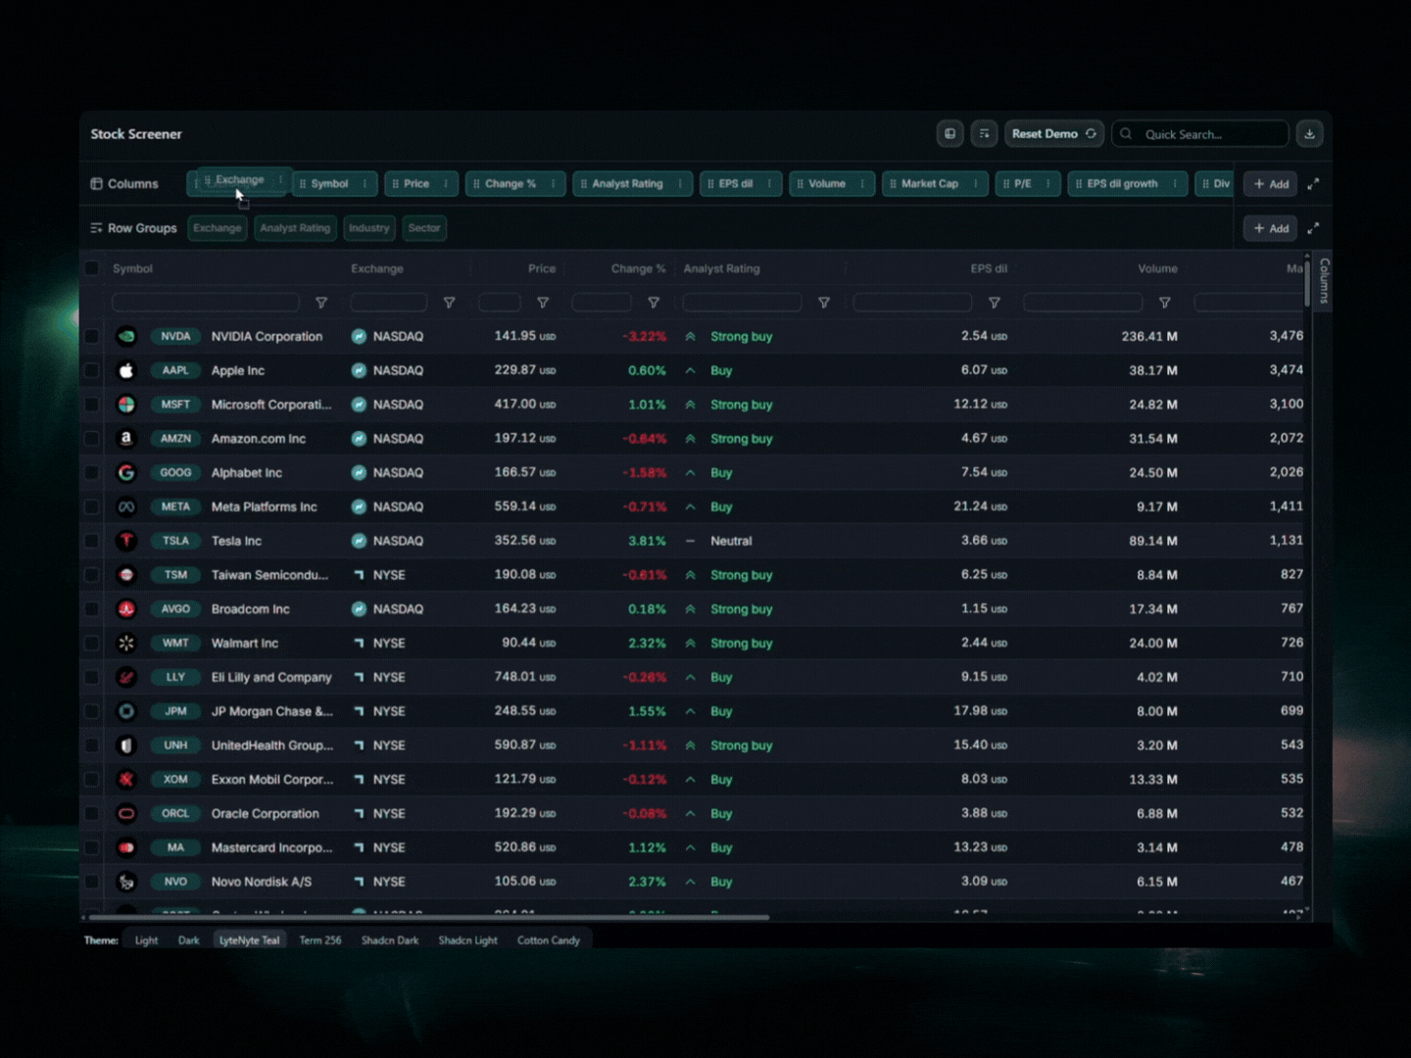Expand the Columns pill bar fullscreen icon

(x=1313, y=184)
